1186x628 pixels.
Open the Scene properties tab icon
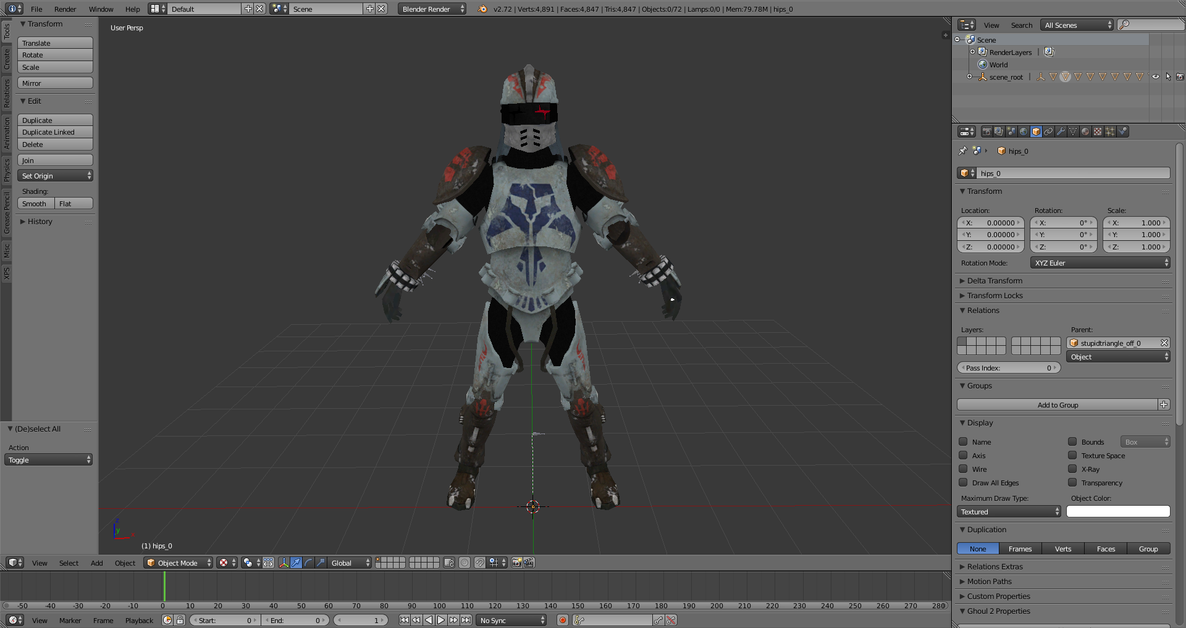click(x=1011, y=132)
